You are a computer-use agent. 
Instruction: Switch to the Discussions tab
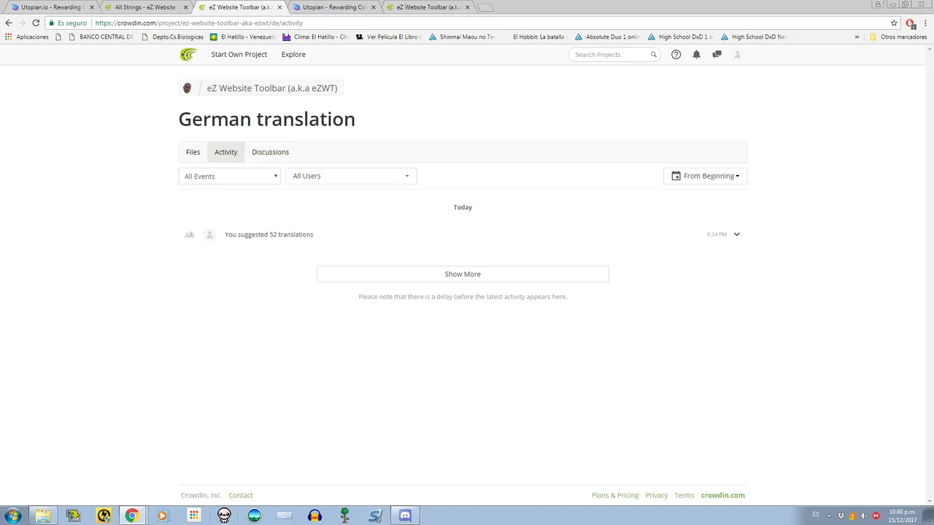(270, 152)
